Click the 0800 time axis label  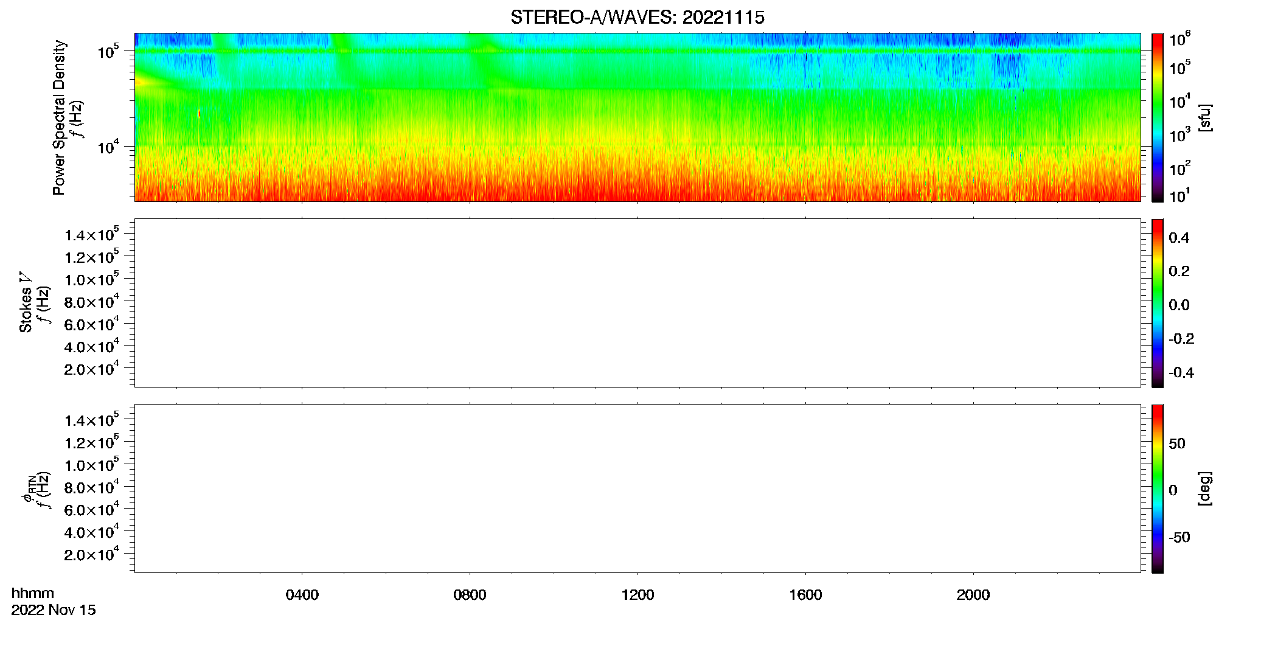click(470, 595)
